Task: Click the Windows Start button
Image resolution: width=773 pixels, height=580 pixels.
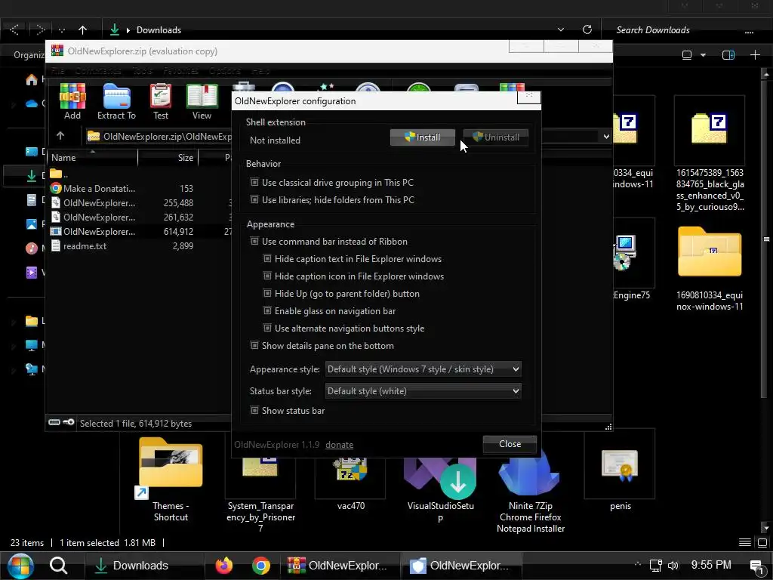Action: pos(20,566)
